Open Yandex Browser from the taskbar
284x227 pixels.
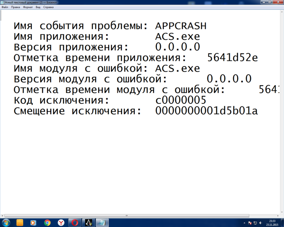(61, 223)
